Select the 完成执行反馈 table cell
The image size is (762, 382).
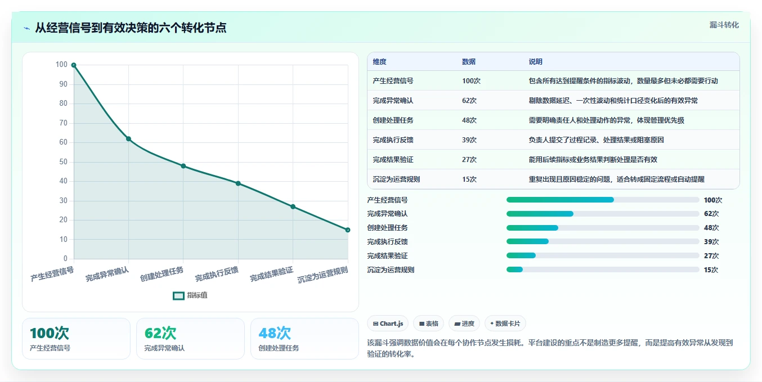393,140
